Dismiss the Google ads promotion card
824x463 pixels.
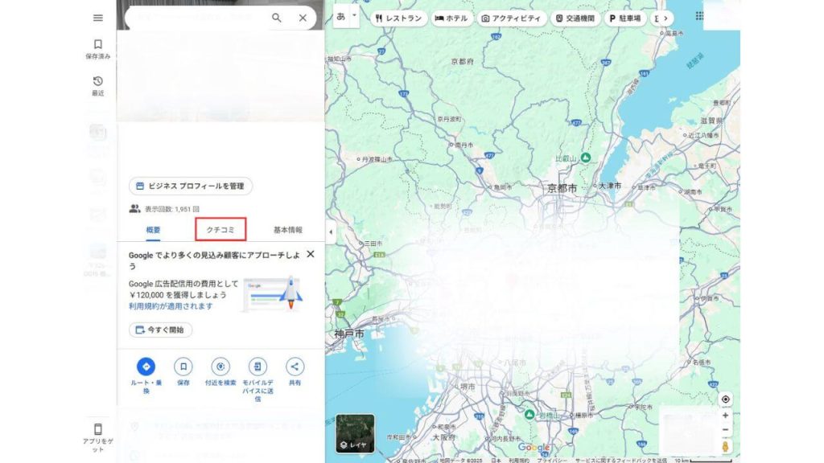coord(311,254)
